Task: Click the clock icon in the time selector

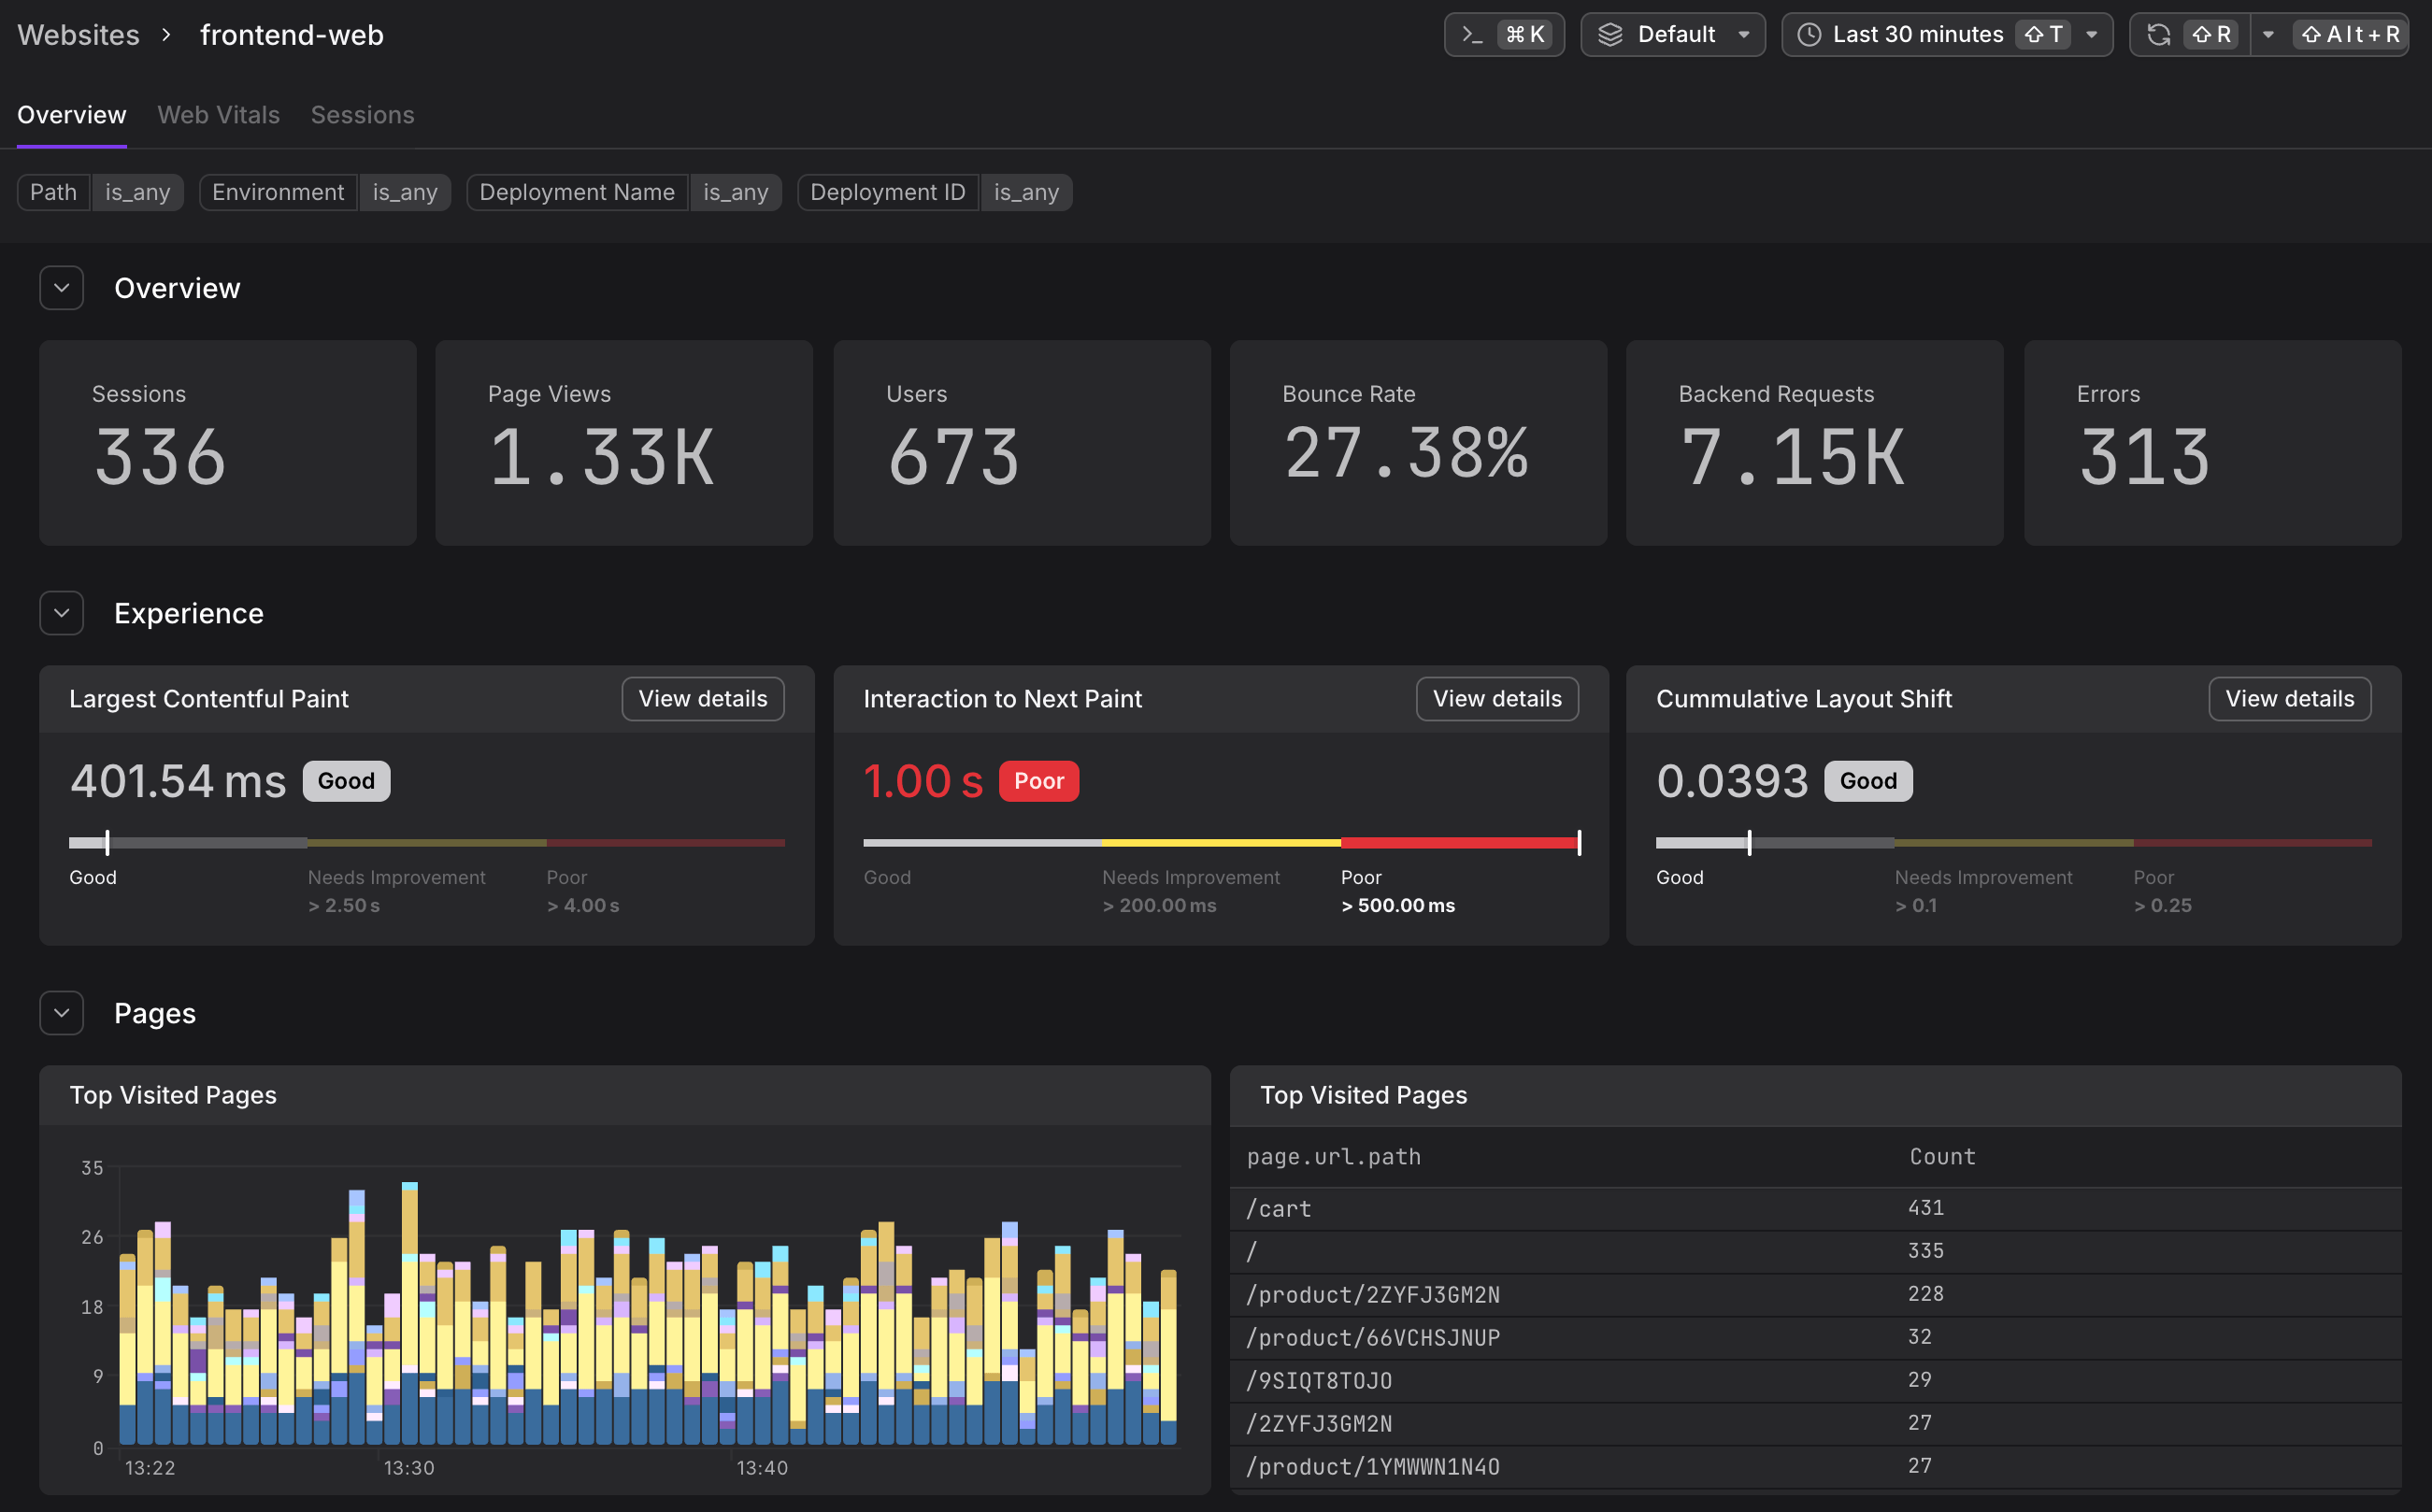Action: pyautogui.click(x=1809, y=33)
